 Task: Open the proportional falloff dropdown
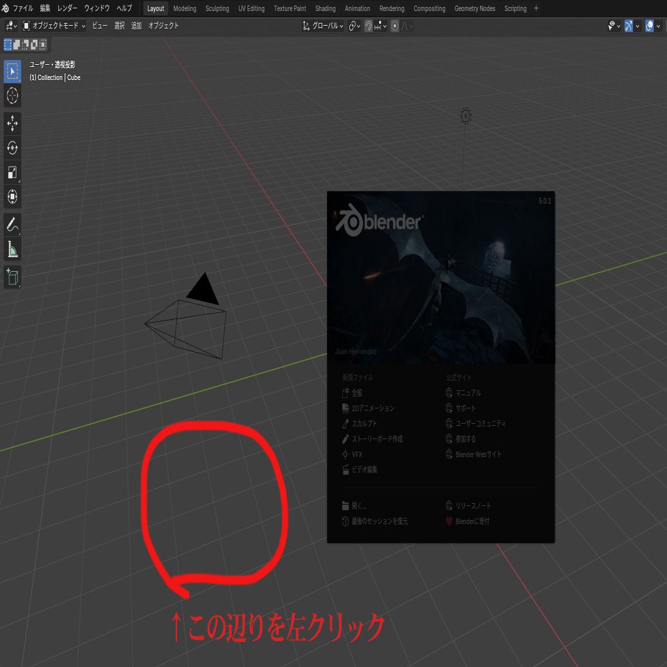coord(406,26)
